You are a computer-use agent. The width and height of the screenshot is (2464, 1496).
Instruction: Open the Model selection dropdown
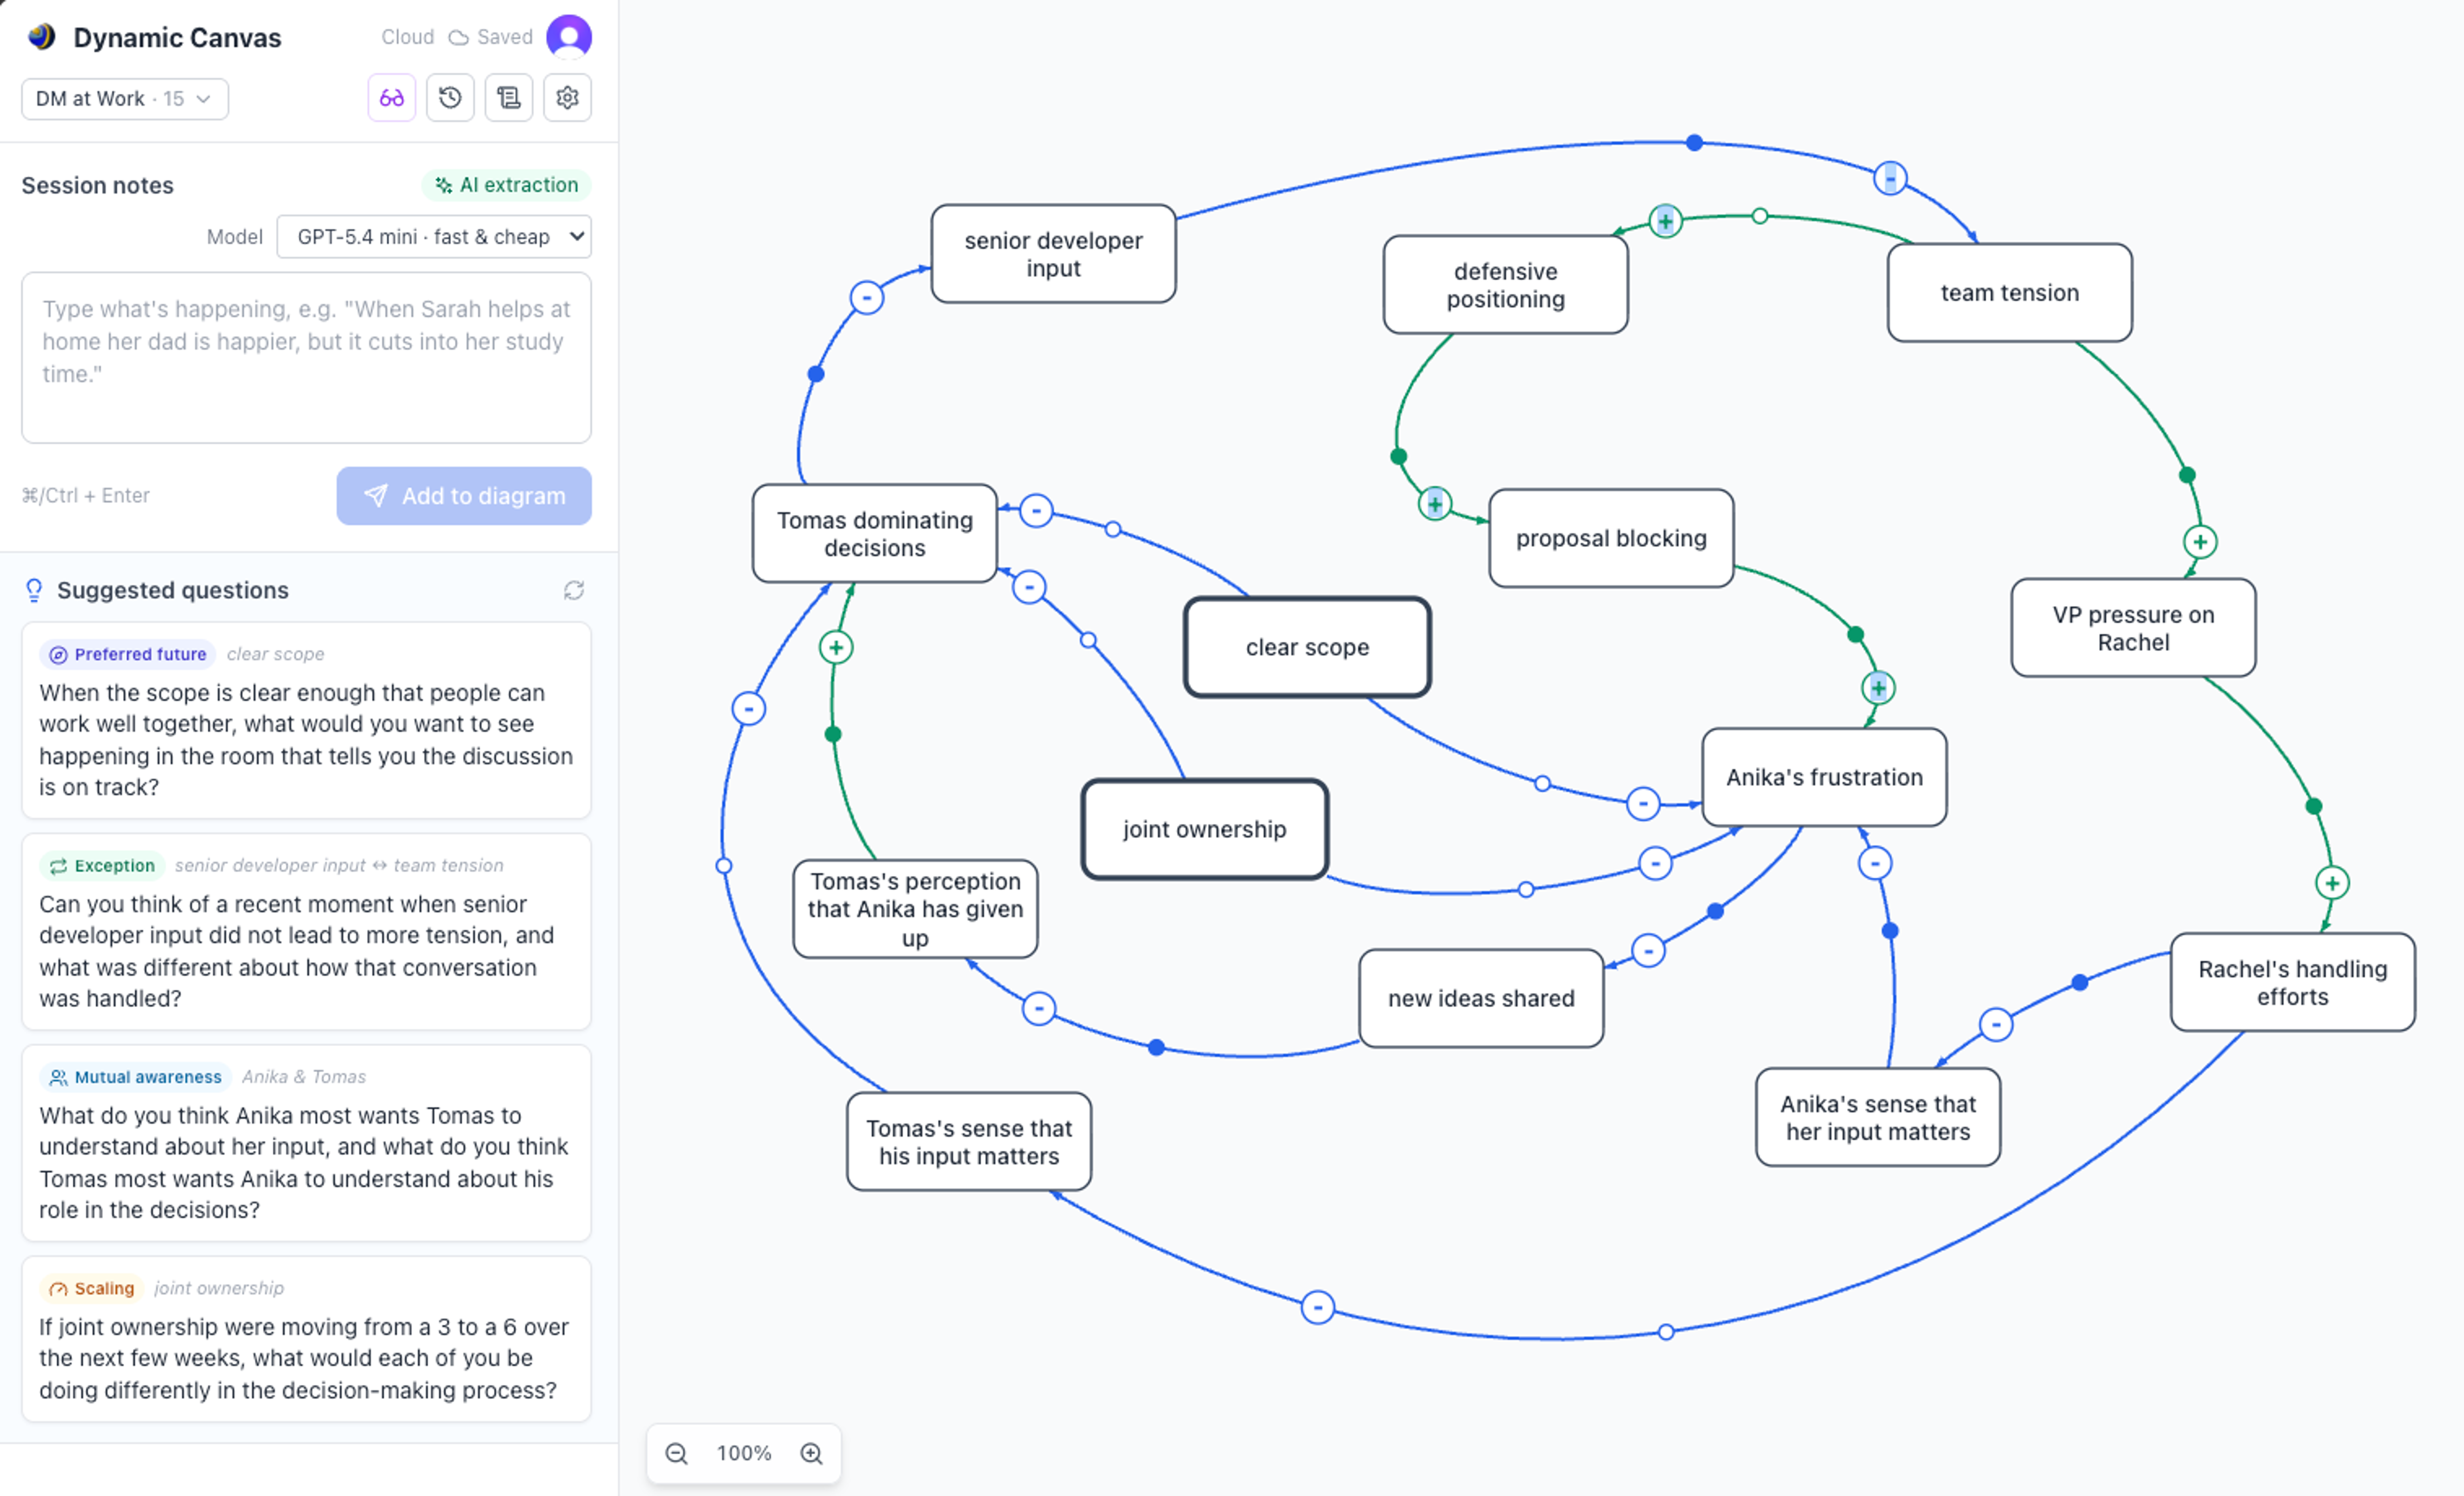[x=434, y=237]
